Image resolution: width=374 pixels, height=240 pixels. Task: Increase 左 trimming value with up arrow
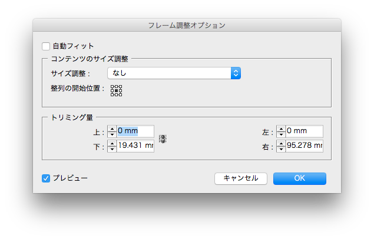281,129
